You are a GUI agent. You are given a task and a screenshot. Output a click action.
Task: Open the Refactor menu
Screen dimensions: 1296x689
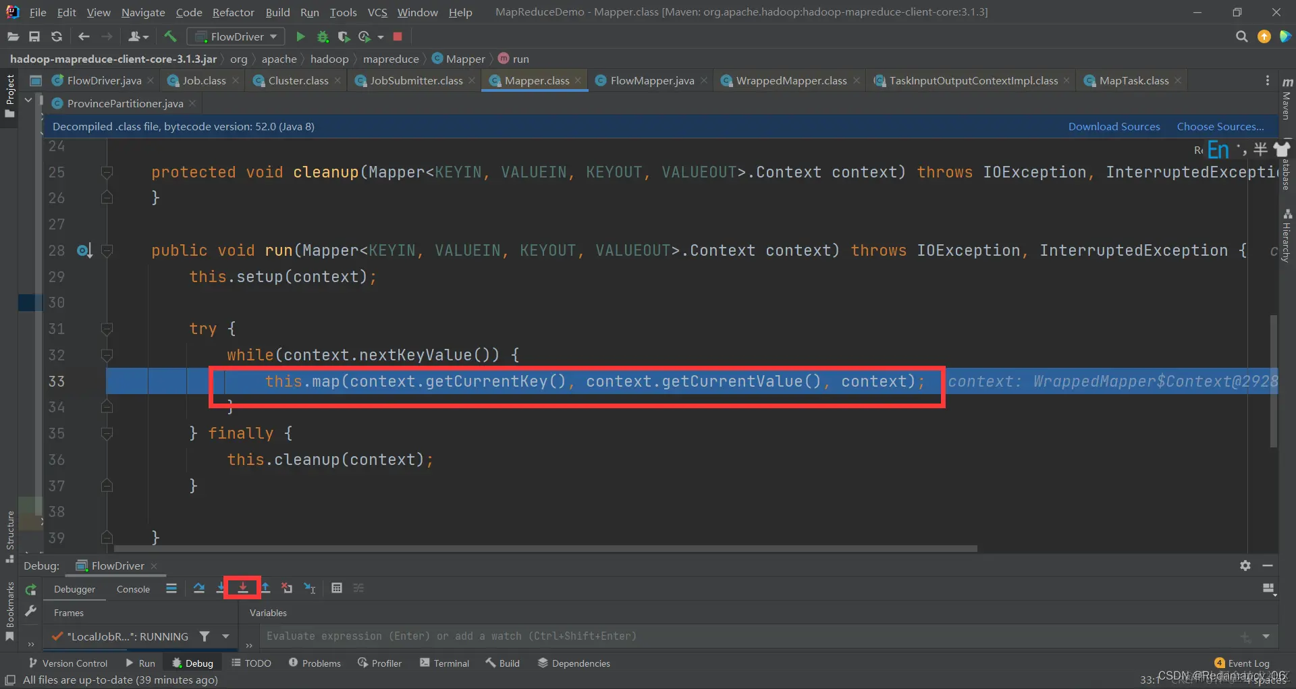pyautogui.click(x=233, y=12)
